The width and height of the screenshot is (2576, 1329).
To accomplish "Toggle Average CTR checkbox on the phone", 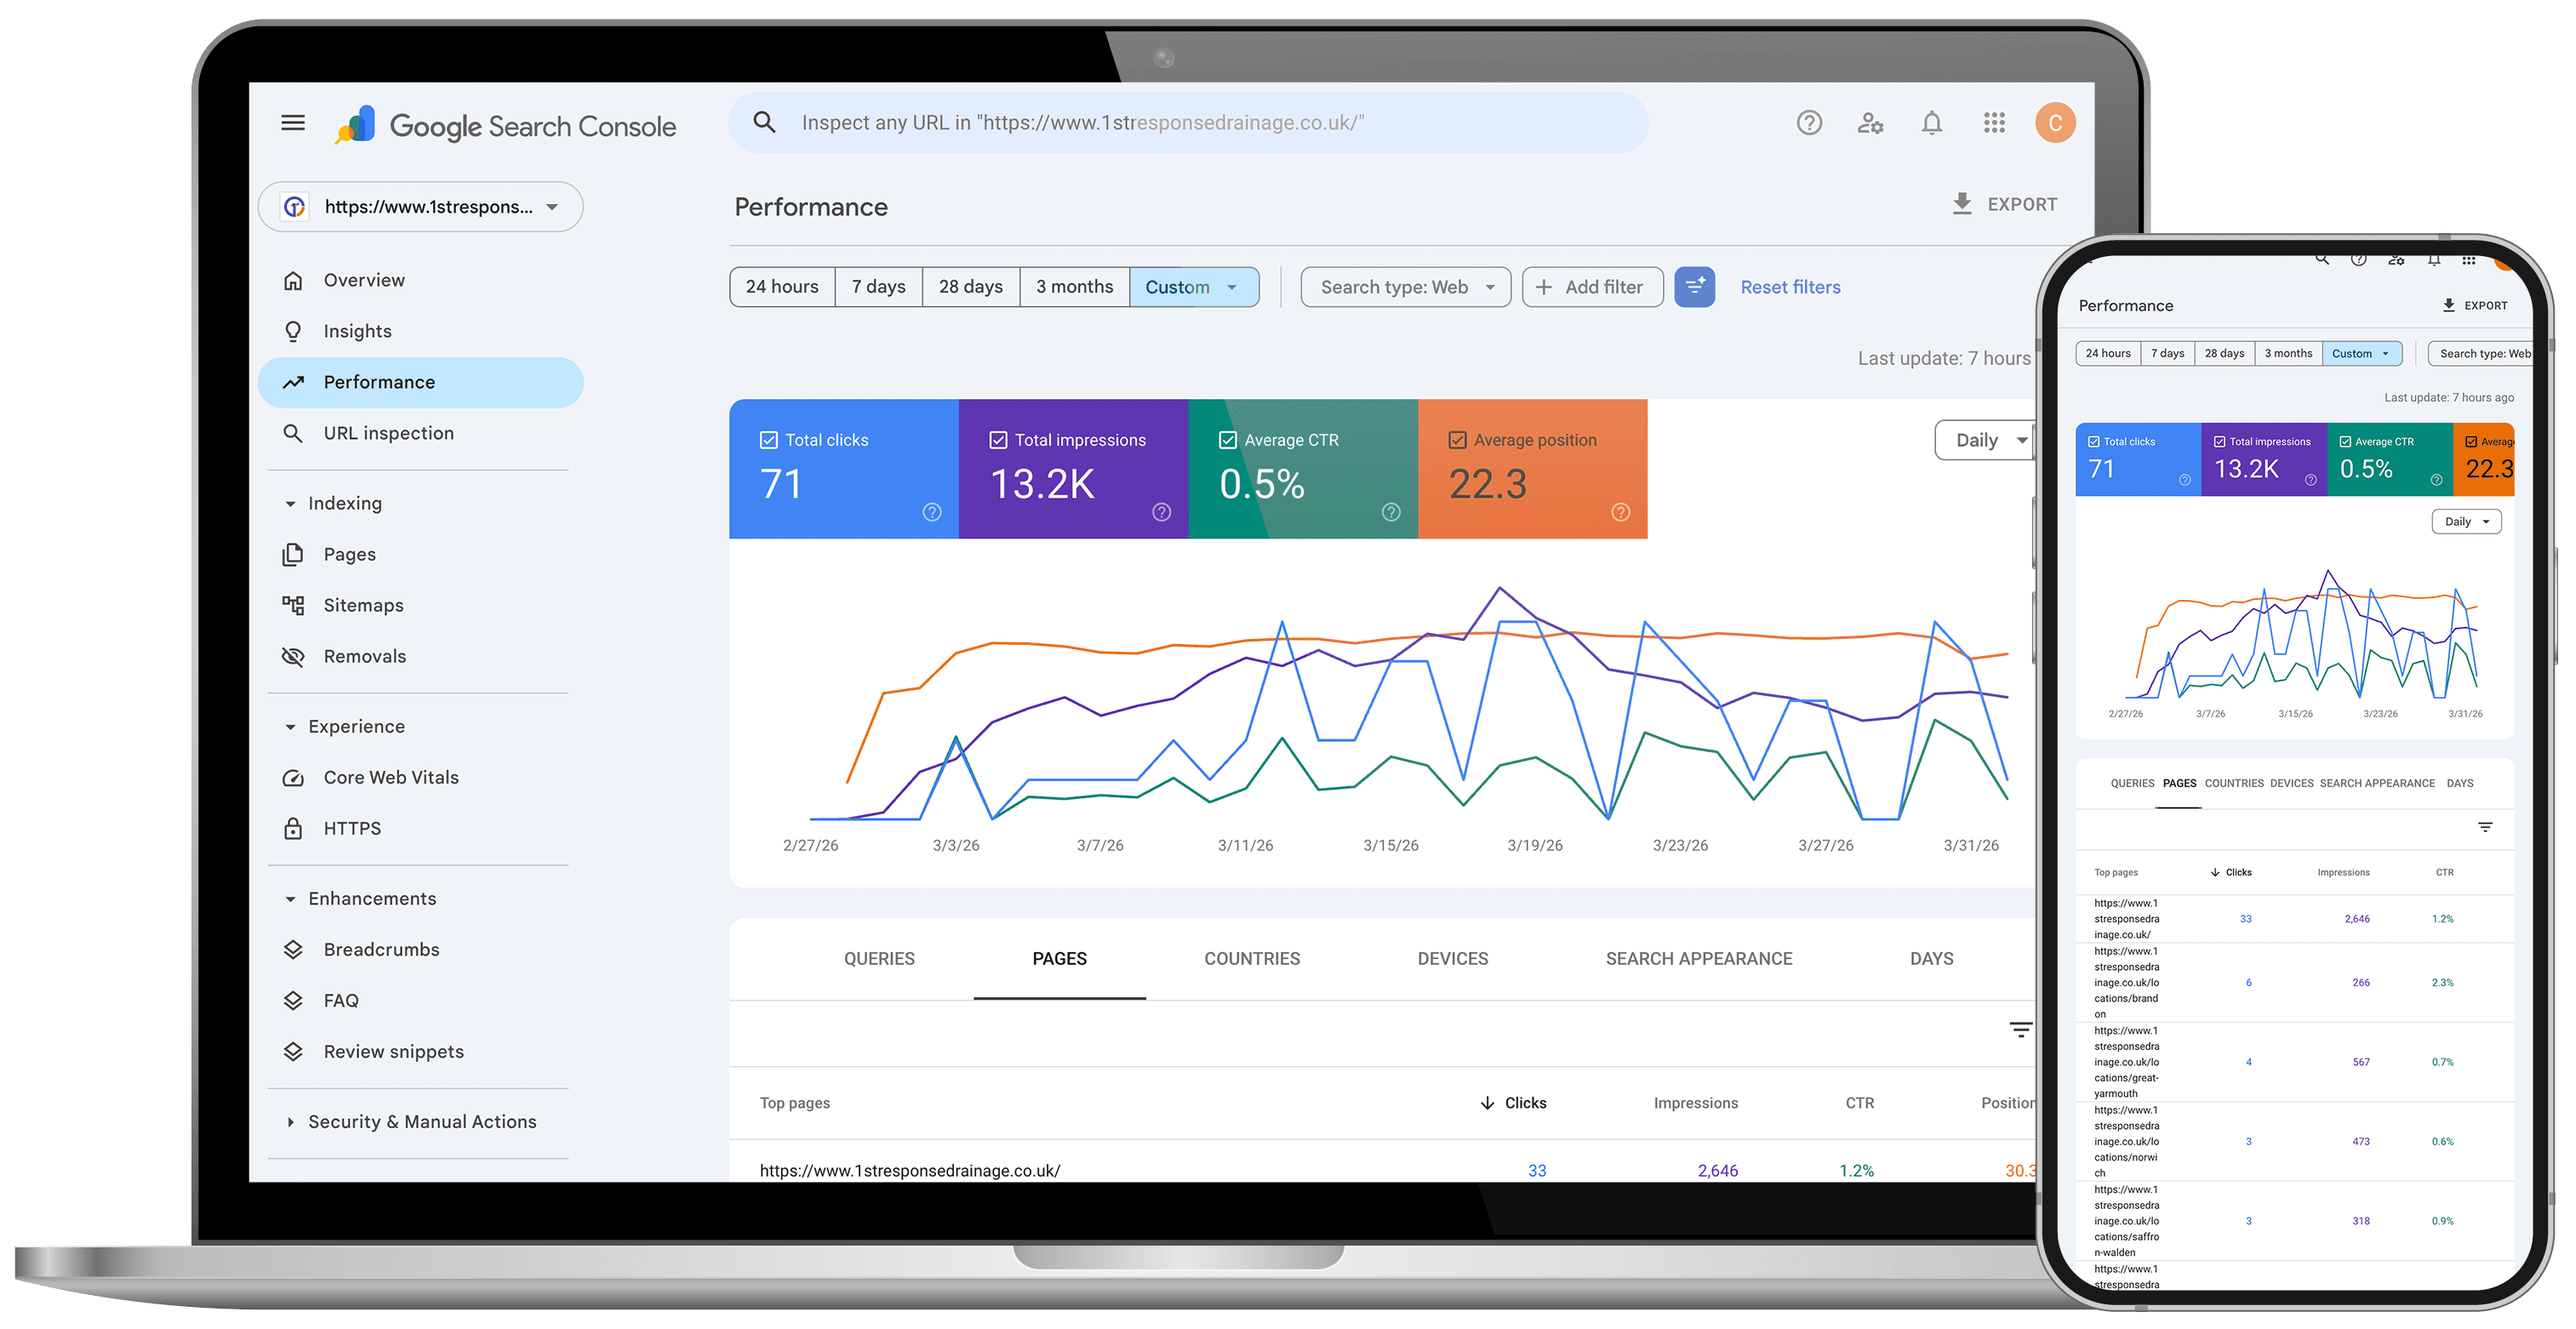I will (2345, 441).
